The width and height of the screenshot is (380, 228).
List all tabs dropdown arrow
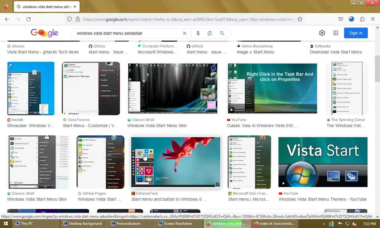[330, 7]
